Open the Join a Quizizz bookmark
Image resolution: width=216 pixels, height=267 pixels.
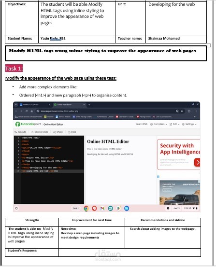tap(163, 117)
